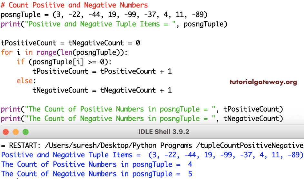Click the line 'tPositiveCount = tNegativeCount = 0'
The width and height of the screenshot is (304, 179).
click(x=70, y=43)
